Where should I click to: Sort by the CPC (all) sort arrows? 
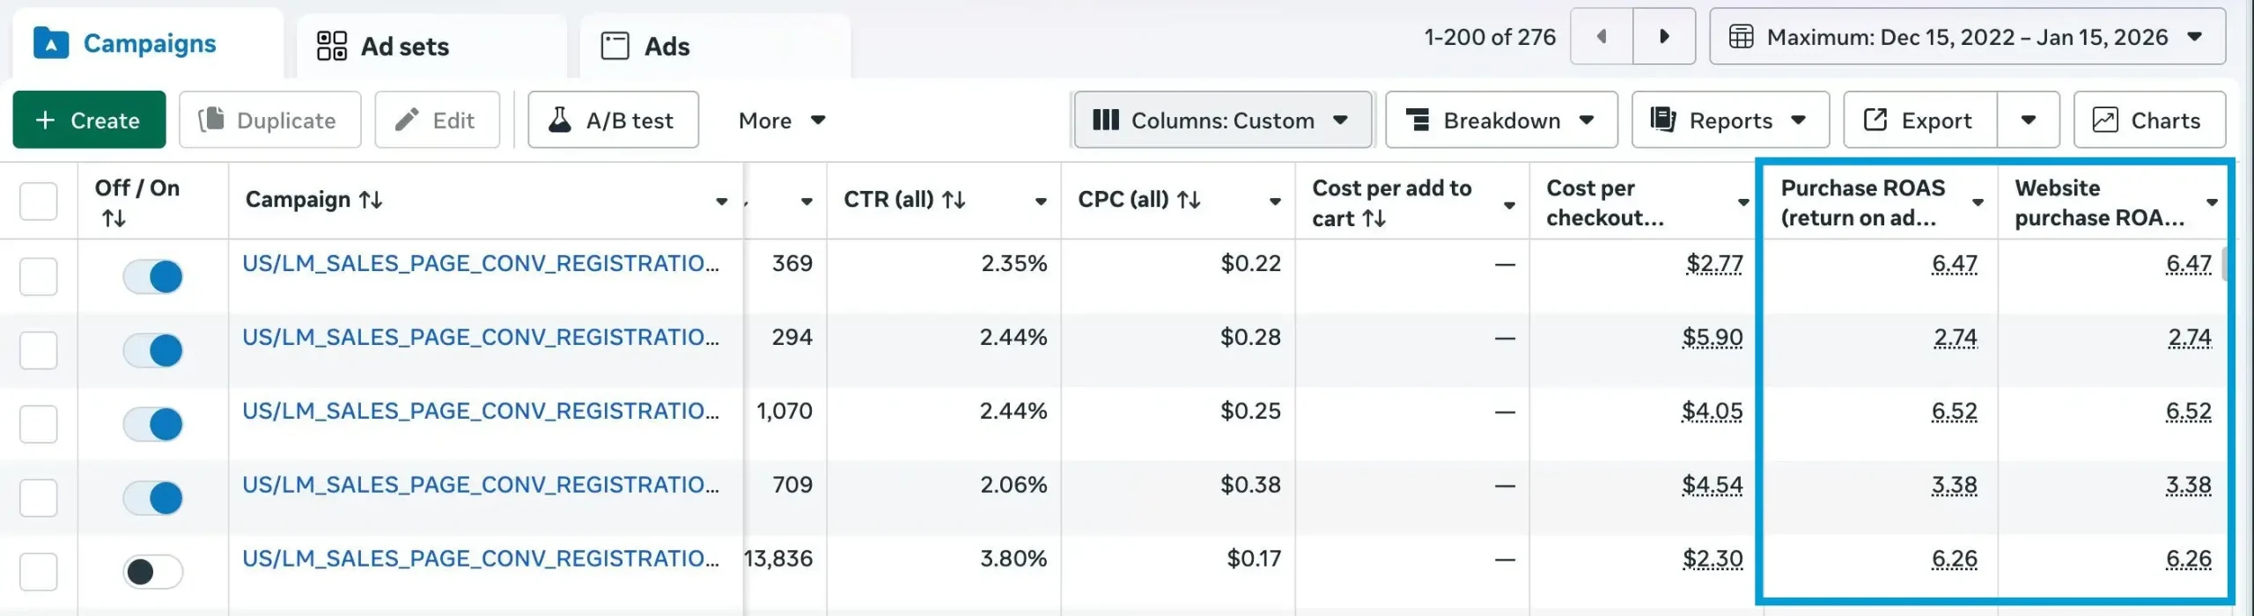click(1189, 201)
